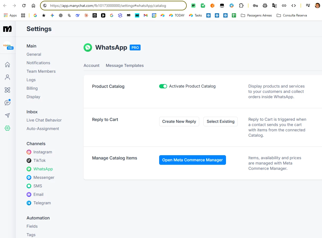Screen dimensions: 322x238
Task: Click the printer icon in browser toolbar
Action: (x=265, y=6)
